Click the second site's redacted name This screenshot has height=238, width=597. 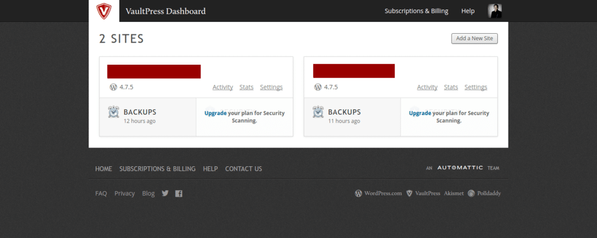pyautogui.click(x=354, y=71)
